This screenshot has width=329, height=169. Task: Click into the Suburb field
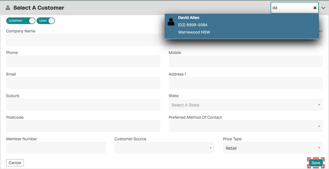(x=83, y=105)
